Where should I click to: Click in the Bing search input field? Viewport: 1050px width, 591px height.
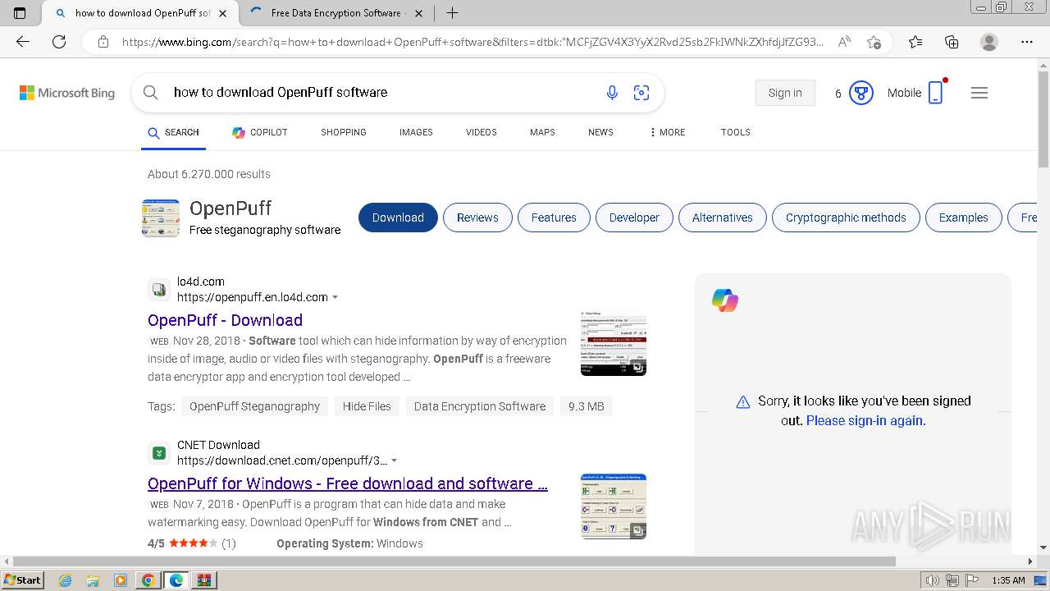381,93
